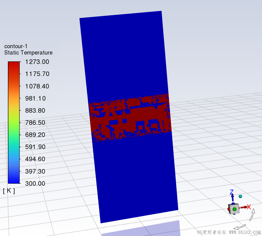Click the temperature color bar legend

pyautogui.click(x=14, y=123)
